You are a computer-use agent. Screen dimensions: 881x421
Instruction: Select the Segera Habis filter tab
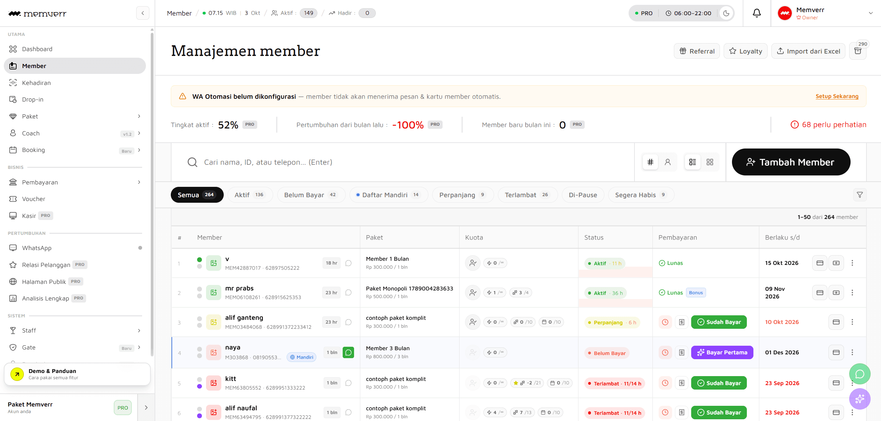point(641,195)
